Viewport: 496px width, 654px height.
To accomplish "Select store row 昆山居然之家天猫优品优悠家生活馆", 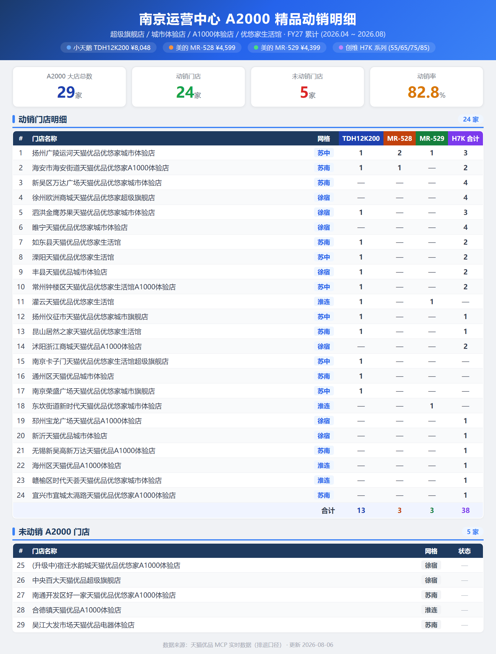I will pyautogui.click(x=248, y=331).
